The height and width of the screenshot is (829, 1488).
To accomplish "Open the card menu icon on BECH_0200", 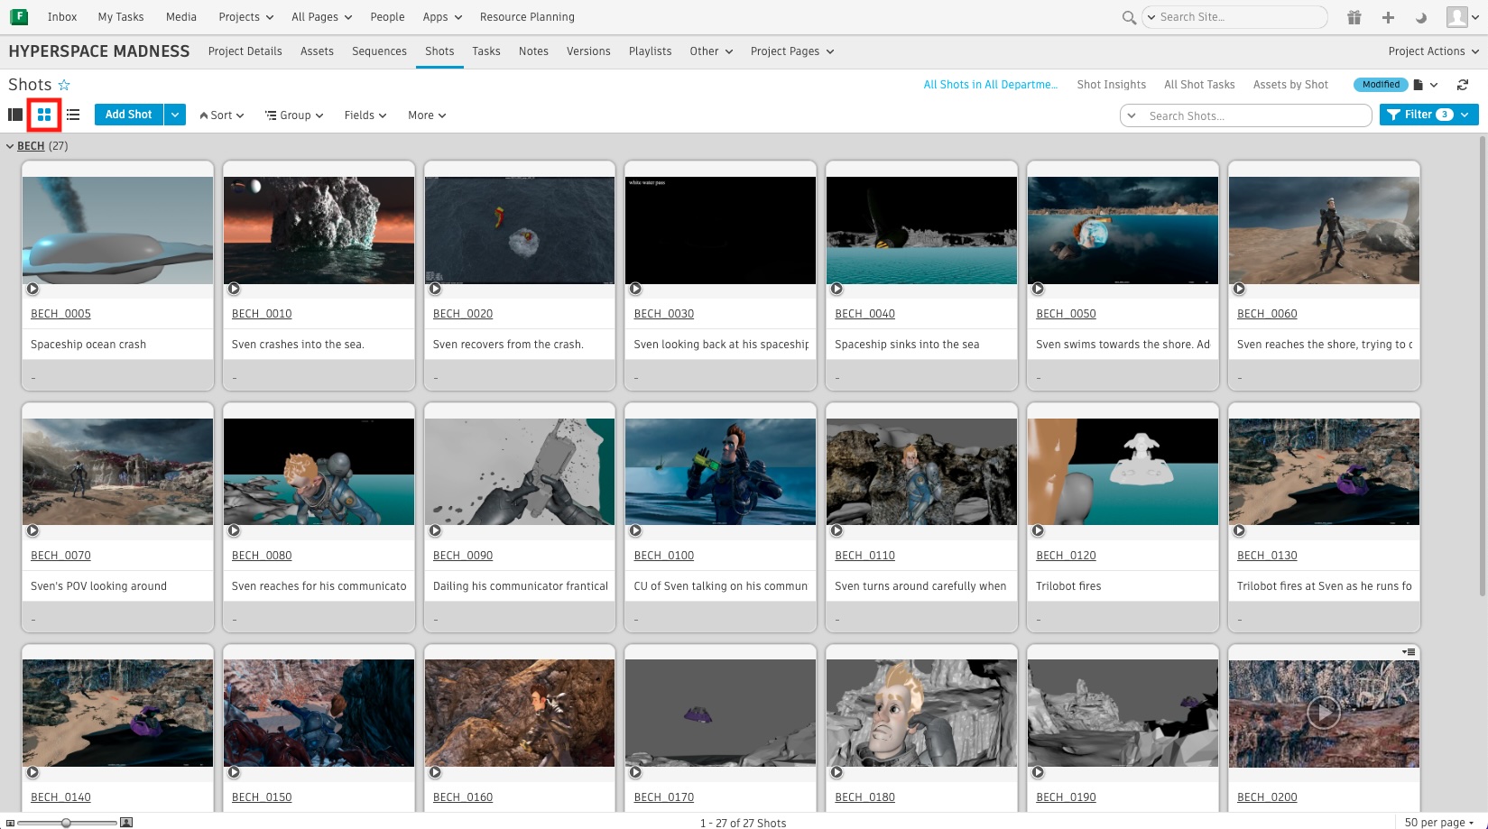I will [x=1409, y=651].
